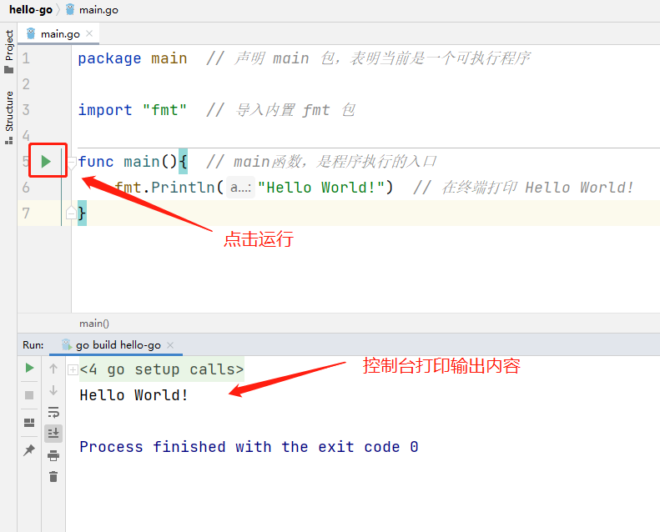Click the Process finished with exit code 0 text
This screenshot has width=660, height=532.
[249, 447]
